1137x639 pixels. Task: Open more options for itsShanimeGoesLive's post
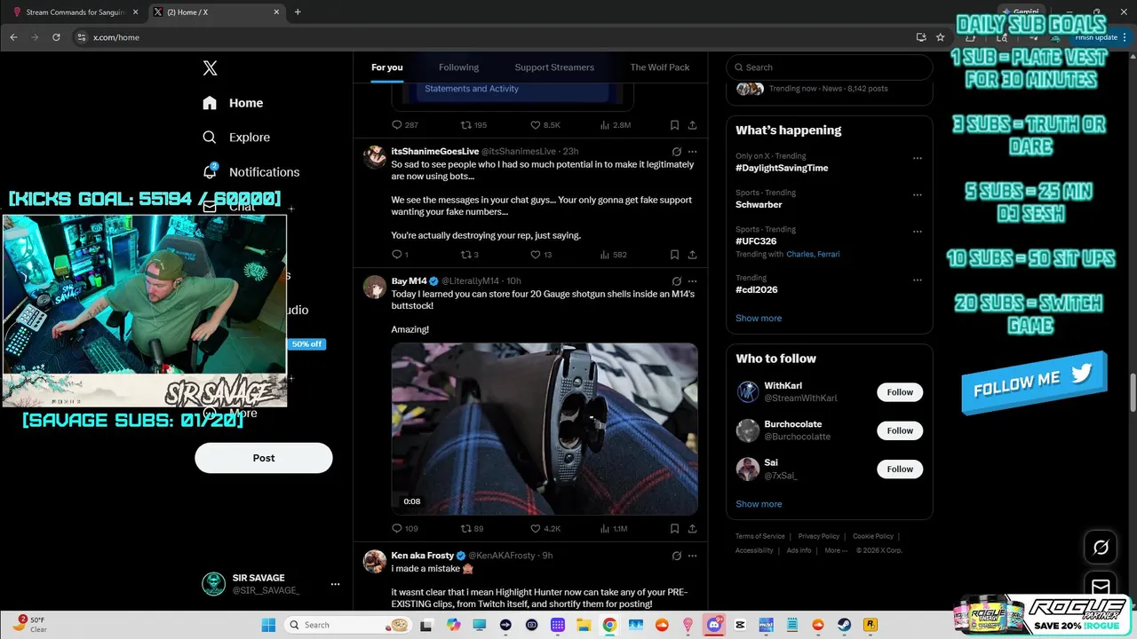pos(693,152)
